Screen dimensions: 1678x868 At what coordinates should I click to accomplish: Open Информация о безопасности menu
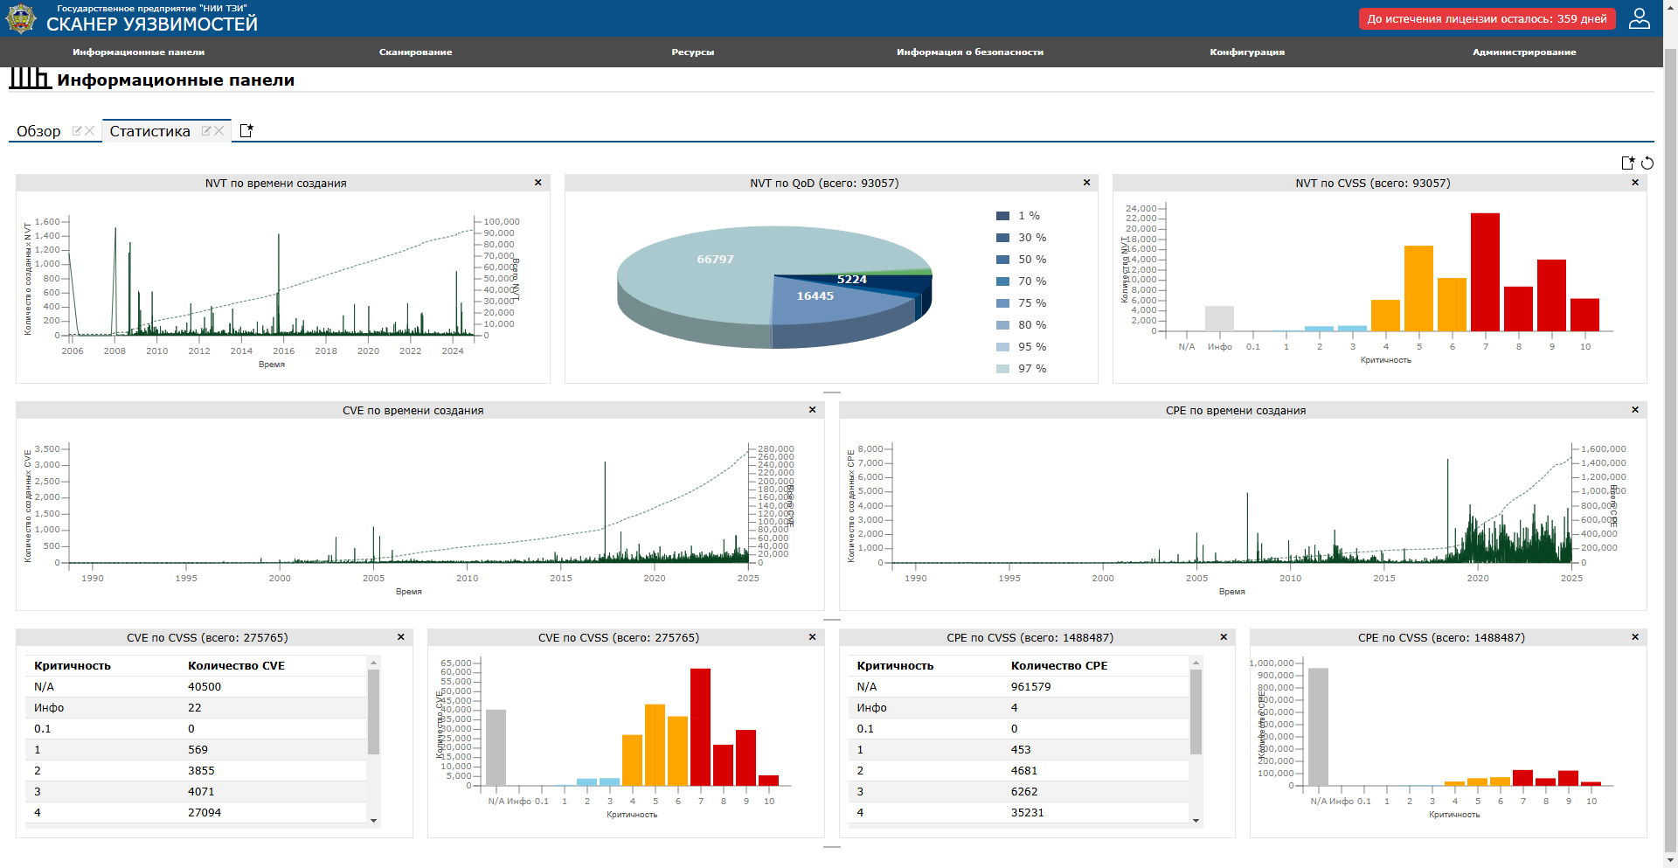[969, 52]
